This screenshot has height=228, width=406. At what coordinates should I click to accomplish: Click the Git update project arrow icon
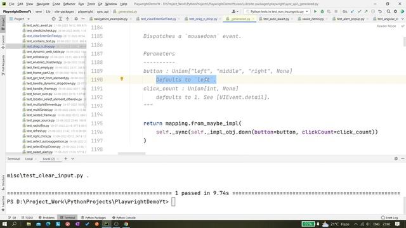(352, 11)
